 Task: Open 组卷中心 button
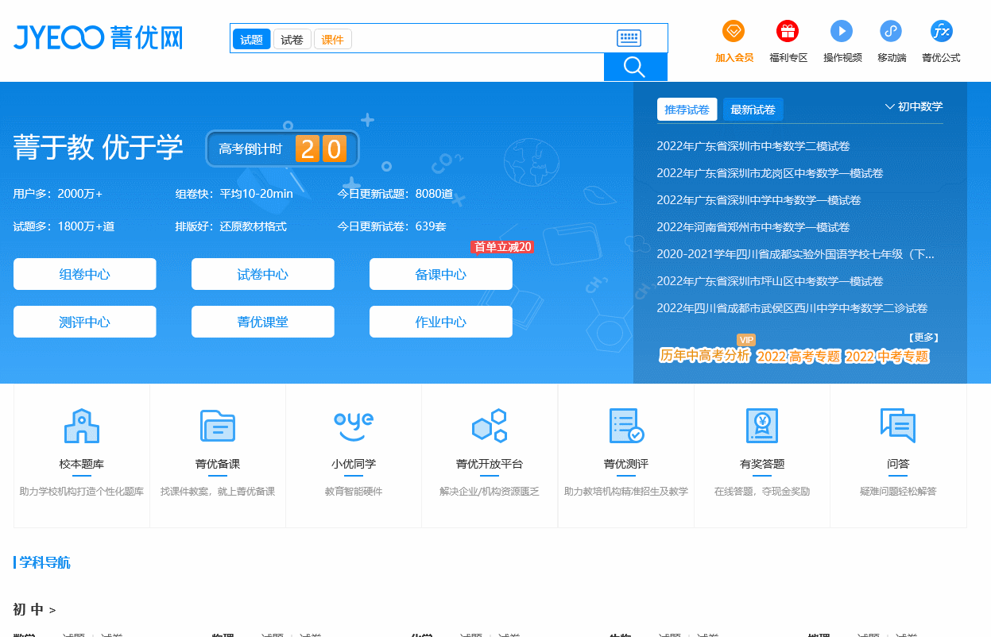click(x=85, y=274)
